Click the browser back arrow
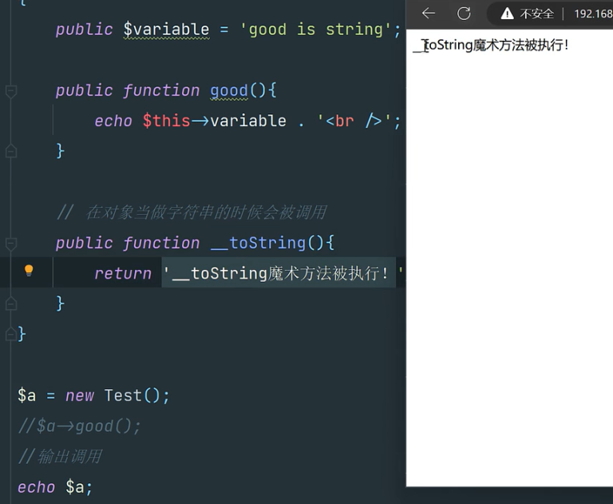 pos(429,14)
